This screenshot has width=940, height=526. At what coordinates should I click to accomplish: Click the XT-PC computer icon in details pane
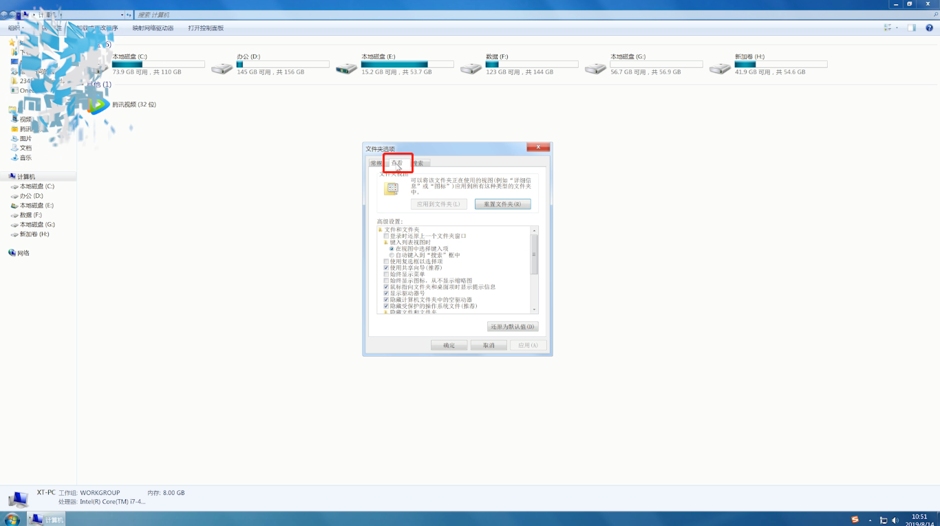pyautogui.click(x=19, y=498)
